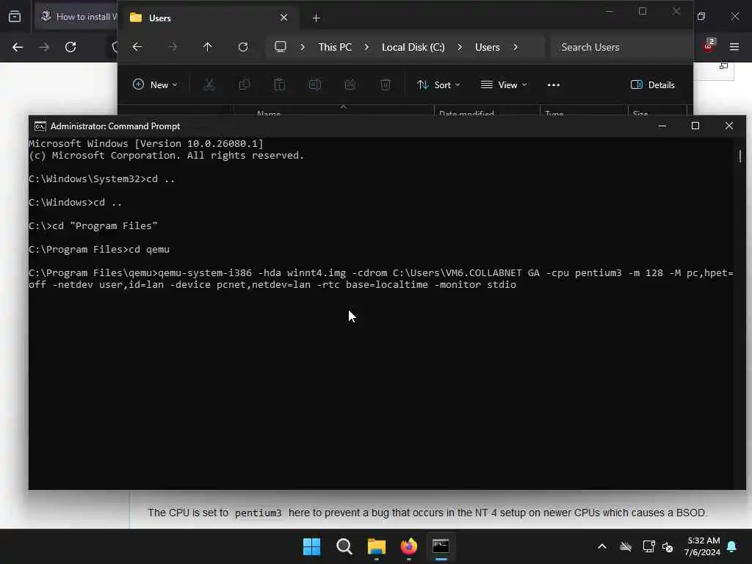This screenshot has width=752, height=564.
Task: Open the Sort dropdown
Action: 438,85
